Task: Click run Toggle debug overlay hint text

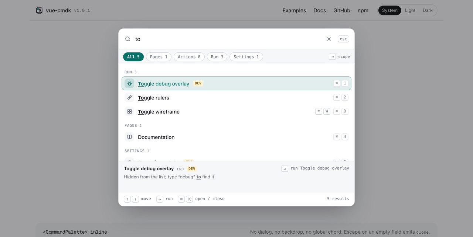Action: tap(320, 168)
